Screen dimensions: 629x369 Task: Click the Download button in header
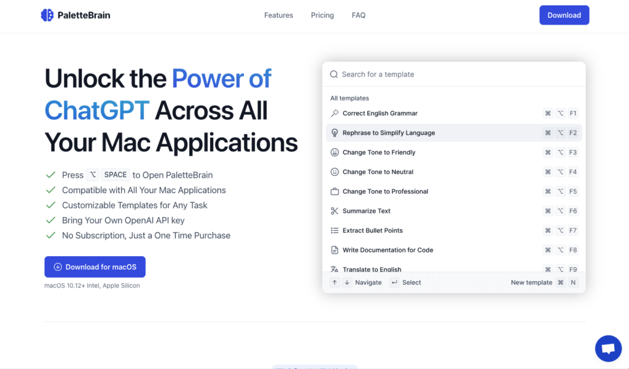564,15
